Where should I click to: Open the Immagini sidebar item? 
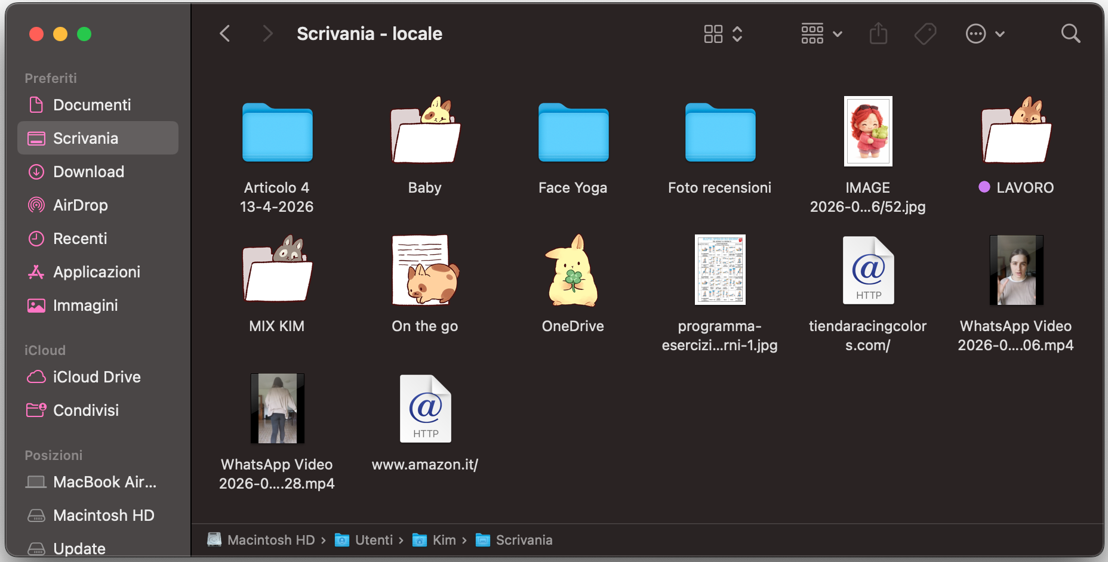click(85, 305)
